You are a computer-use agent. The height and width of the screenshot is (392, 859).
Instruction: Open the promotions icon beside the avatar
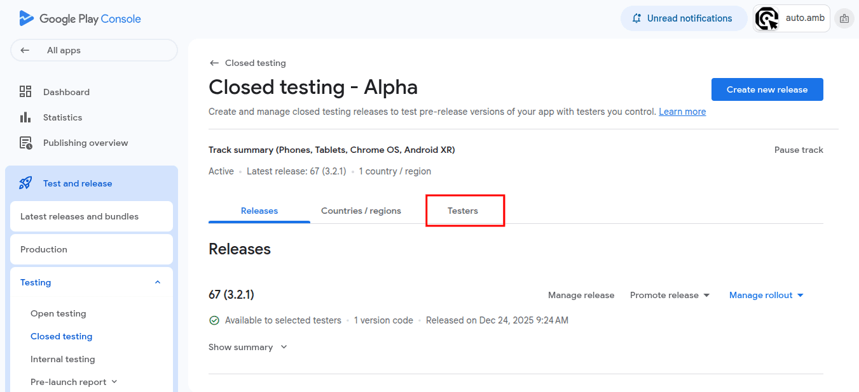point(844,18)
